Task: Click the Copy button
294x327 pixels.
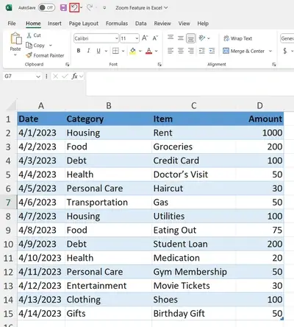Action: [x=35, y=46]
